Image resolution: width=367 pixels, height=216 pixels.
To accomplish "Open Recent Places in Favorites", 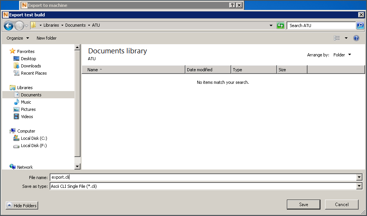I will (34, 73).
